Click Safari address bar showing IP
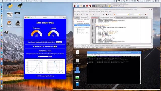The height and width of the screenshot is (91, 161). coord(45,17)
